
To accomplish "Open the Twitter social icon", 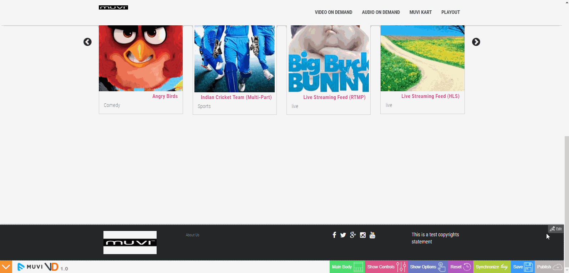I will (343, 235).
